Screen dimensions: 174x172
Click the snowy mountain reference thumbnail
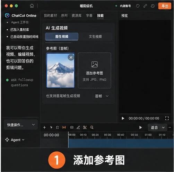click(x=60, y=70)
